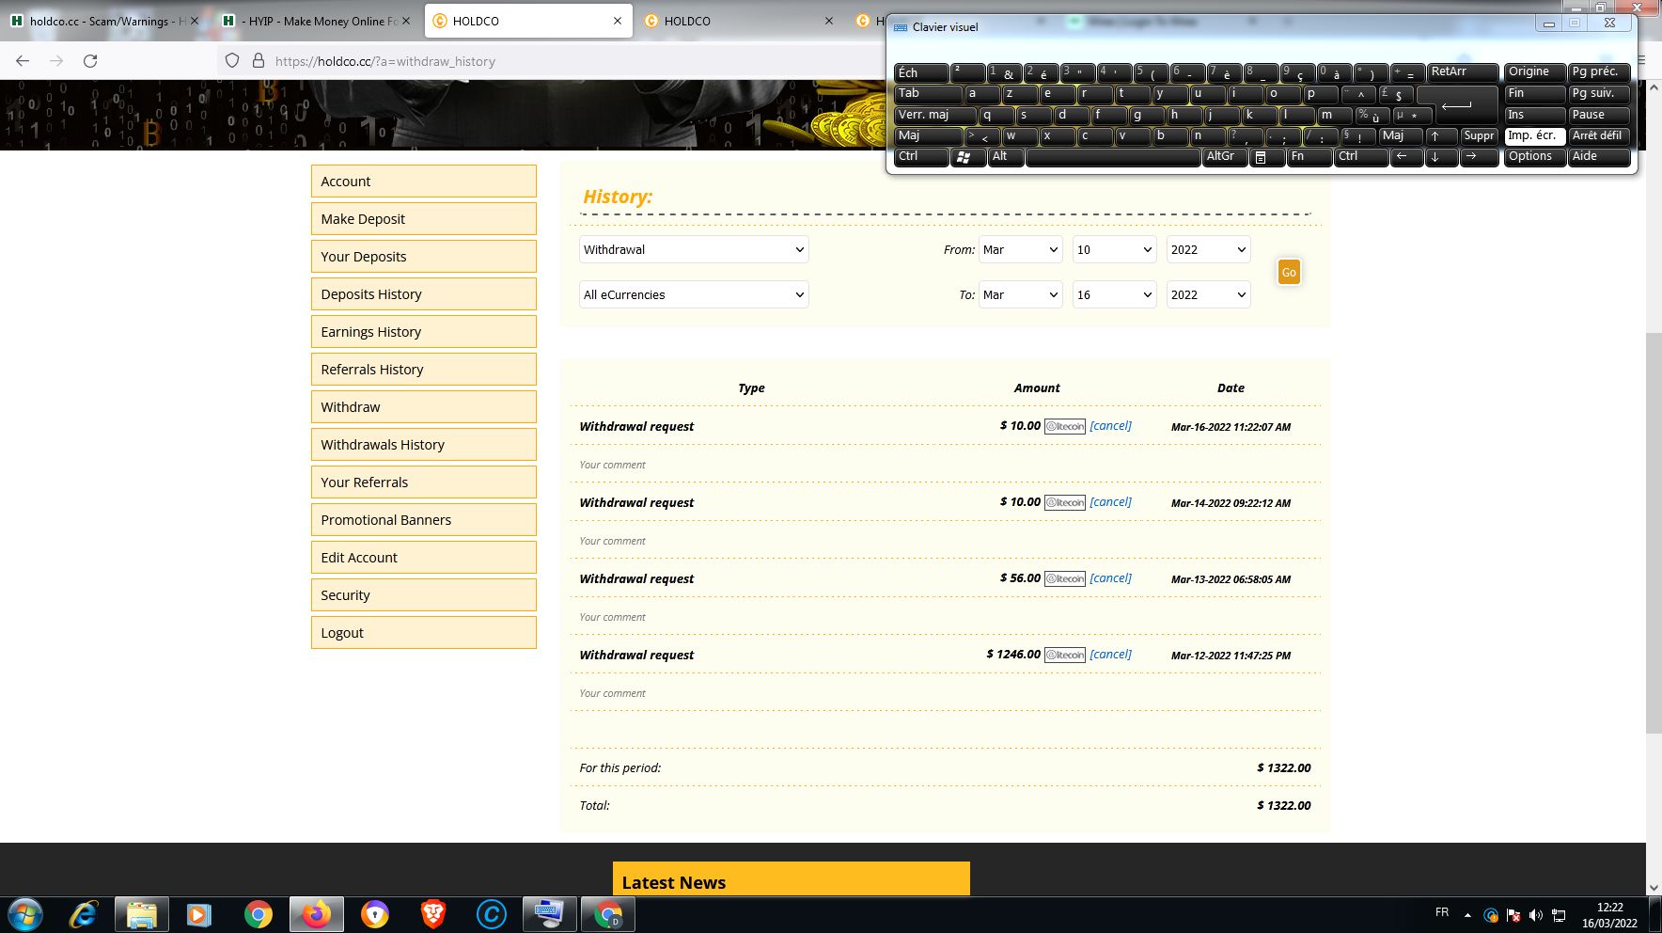Click the Litecoin icon on the $1246.00 withdrawal

pyautogui.click(x=1064, y=655)
